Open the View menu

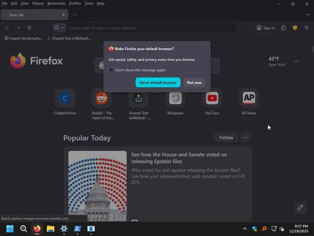pyautogui.click(x=25, y=3)
